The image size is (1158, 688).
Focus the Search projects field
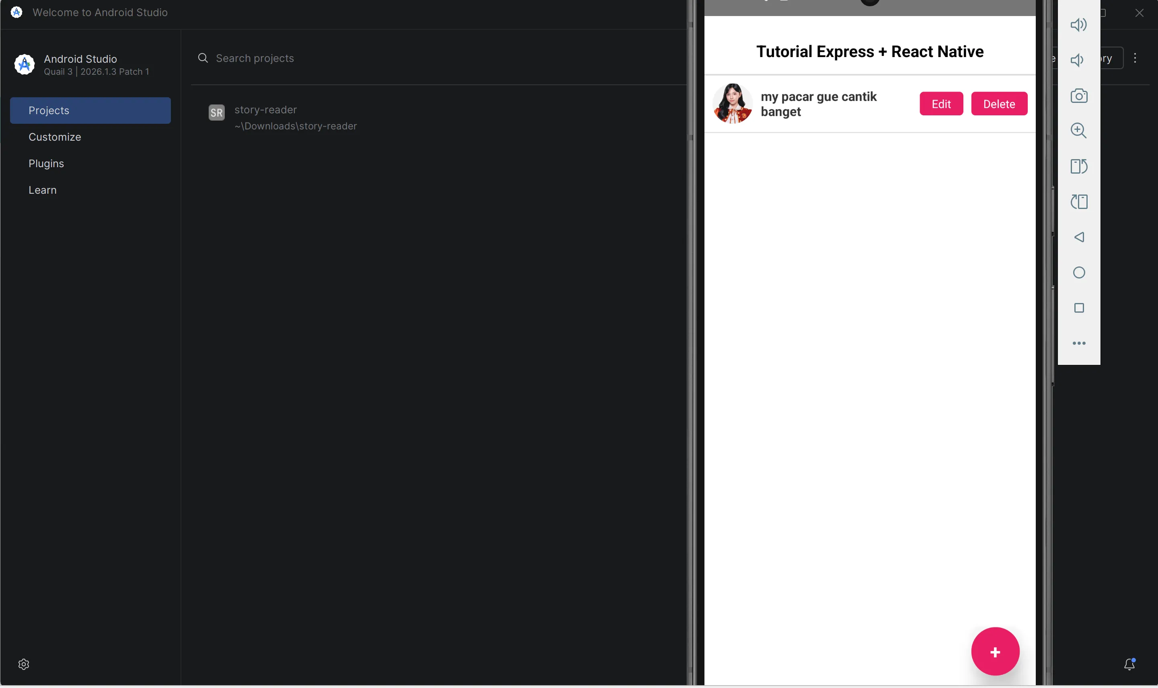tap(438, 58)
